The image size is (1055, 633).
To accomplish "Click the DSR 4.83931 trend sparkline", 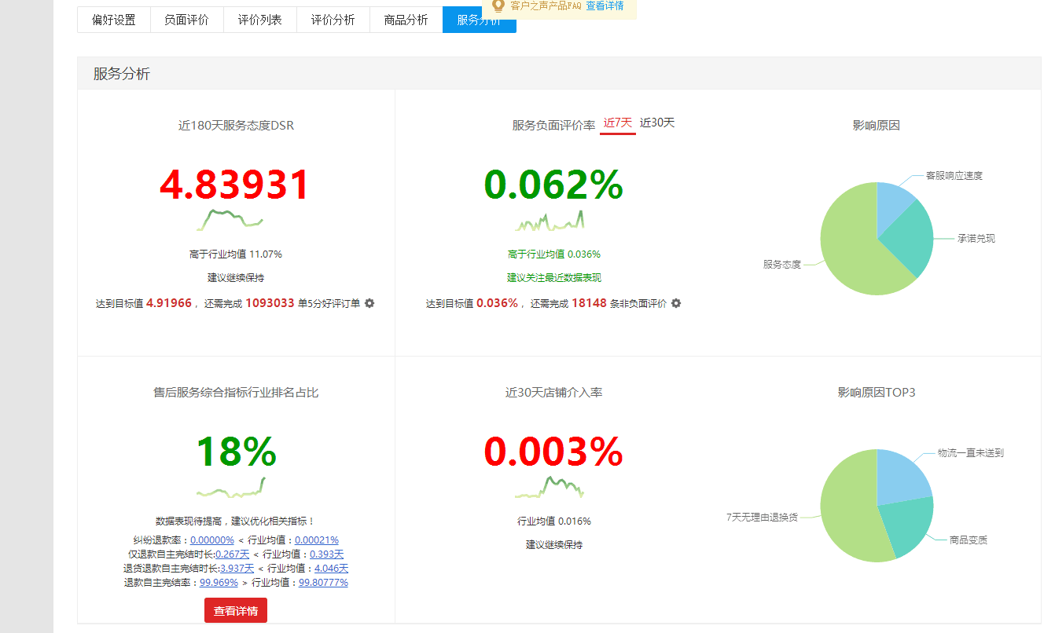I will click(230, 219).
